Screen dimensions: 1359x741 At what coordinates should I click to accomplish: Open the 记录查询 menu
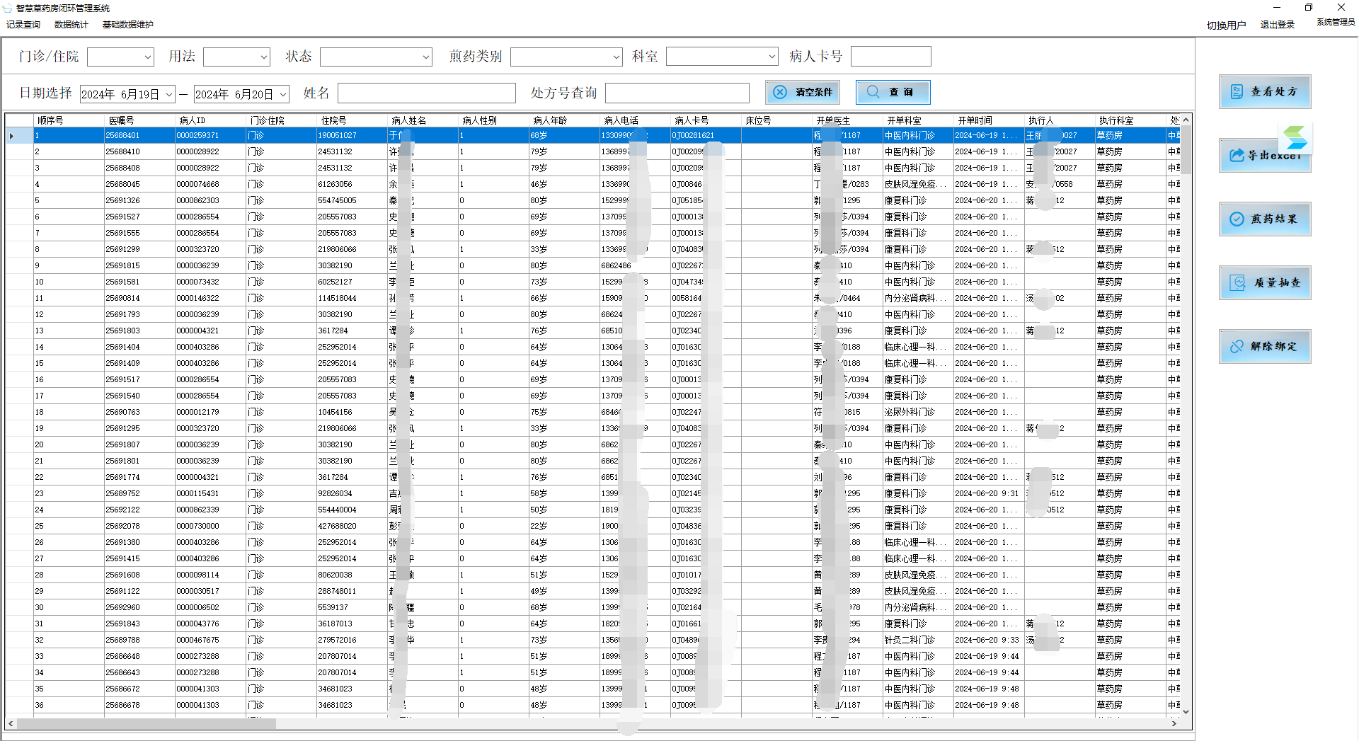click(x=23, y=25)
